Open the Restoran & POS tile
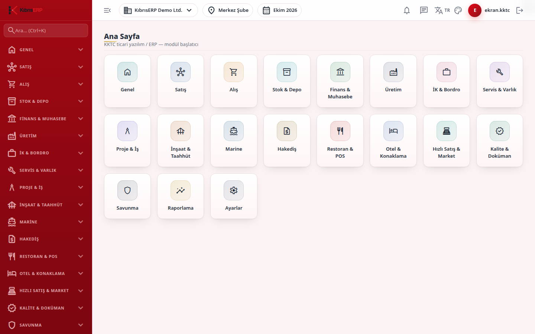Screen dimensions: 535x334 point(340,140)
